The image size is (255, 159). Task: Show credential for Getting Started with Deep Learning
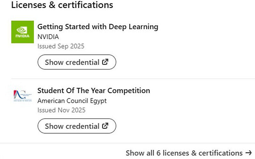(76, 62)
